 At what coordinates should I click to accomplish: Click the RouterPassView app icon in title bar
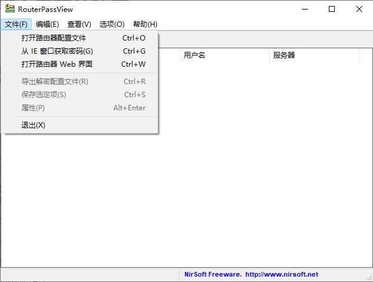point(10,8)
